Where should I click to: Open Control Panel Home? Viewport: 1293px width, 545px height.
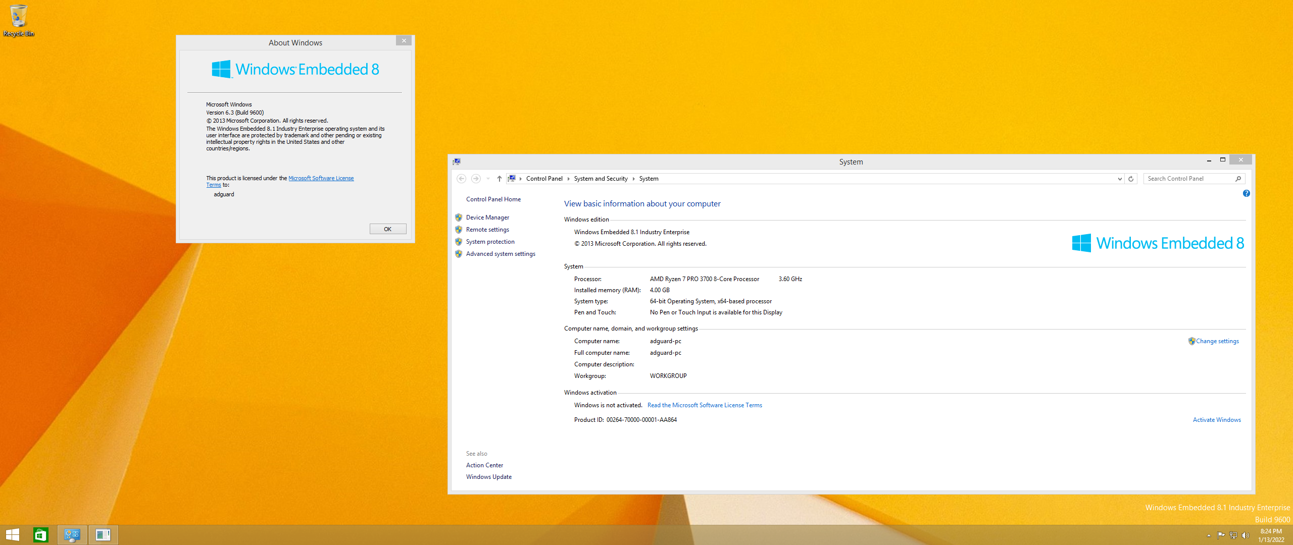[493, 199]
